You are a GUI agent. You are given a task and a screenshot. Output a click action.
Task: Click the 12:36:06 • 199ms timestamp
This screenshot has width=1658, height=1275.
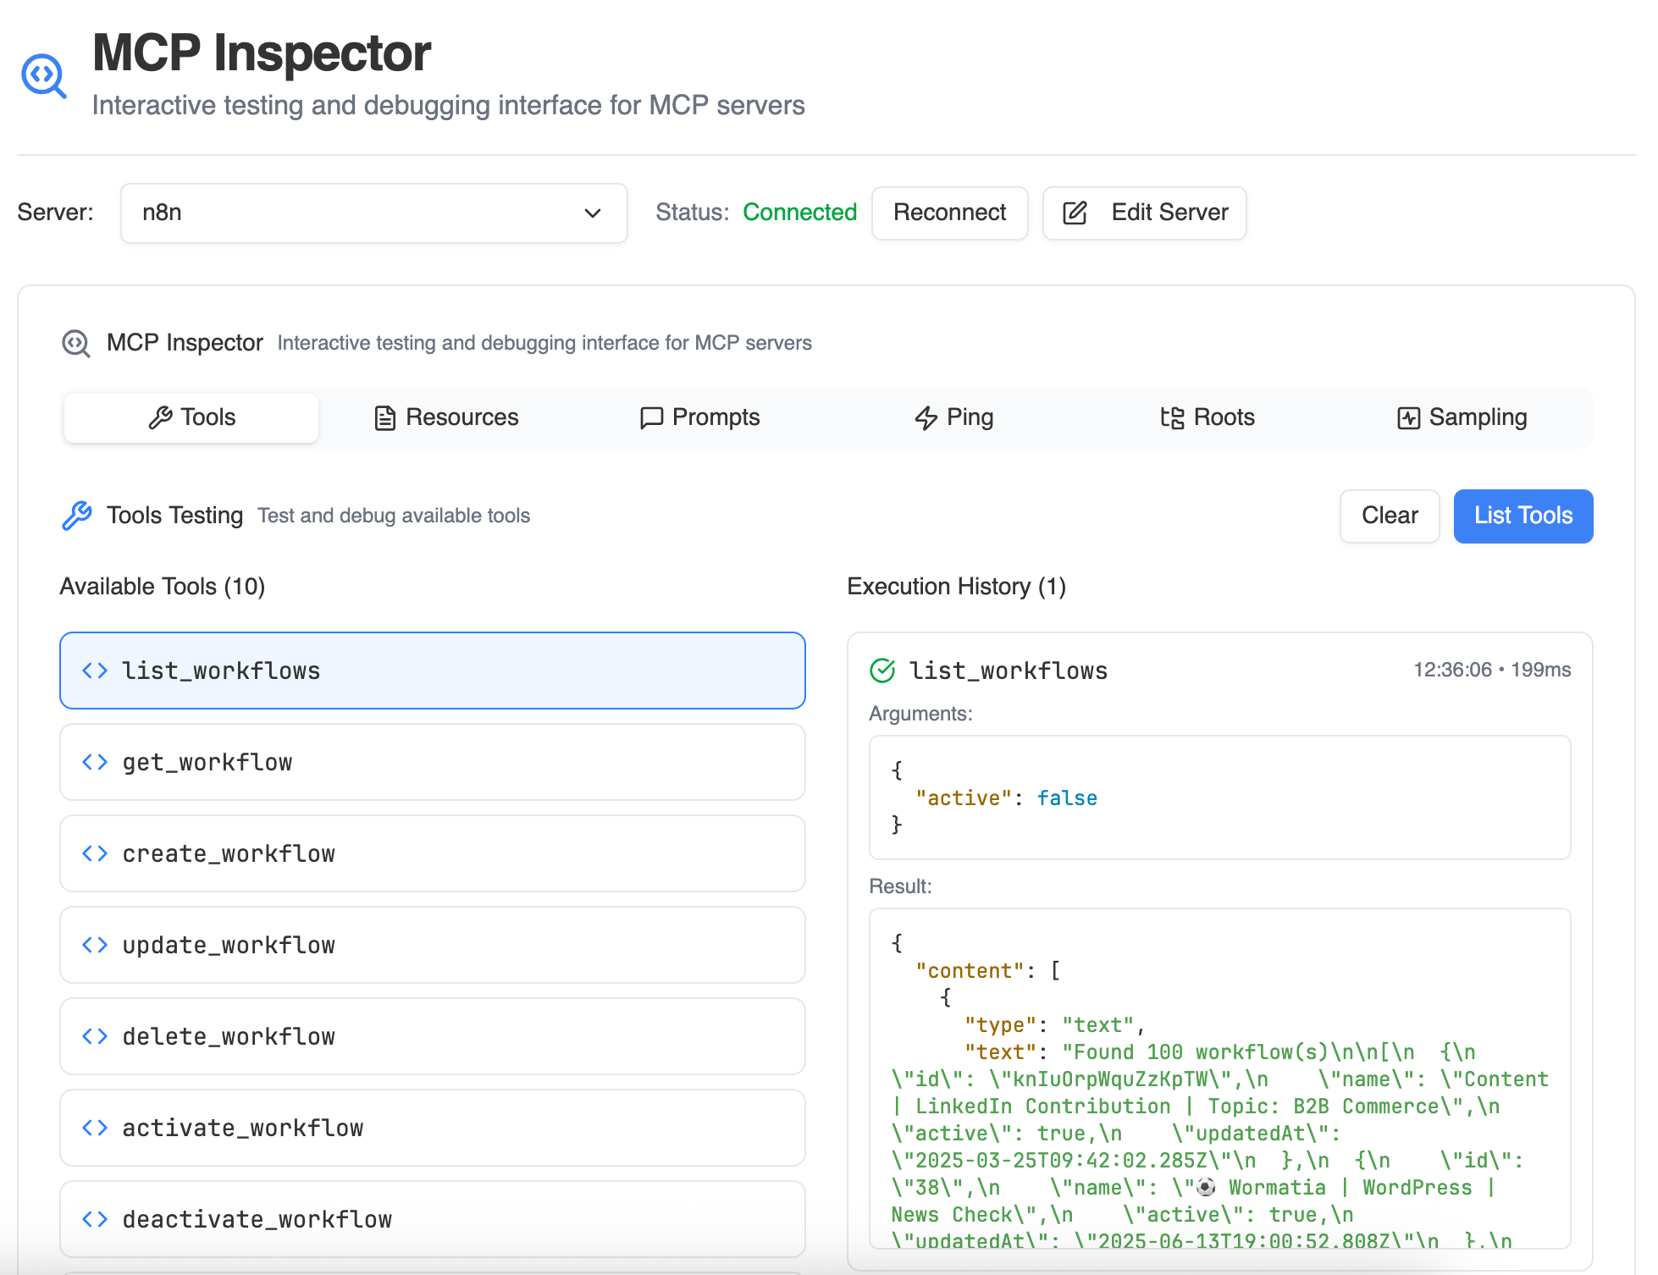1492,670
